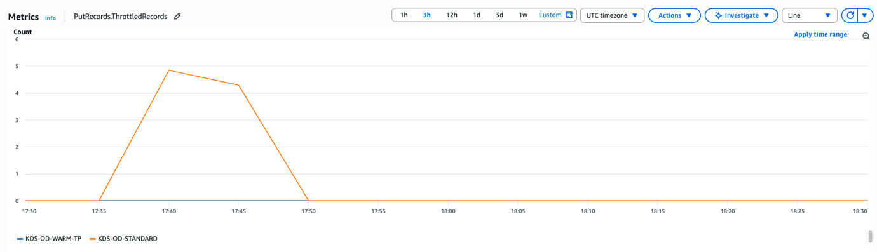877x252 pixels.
Task: Select the 1d time range
Action: [477, 15]
